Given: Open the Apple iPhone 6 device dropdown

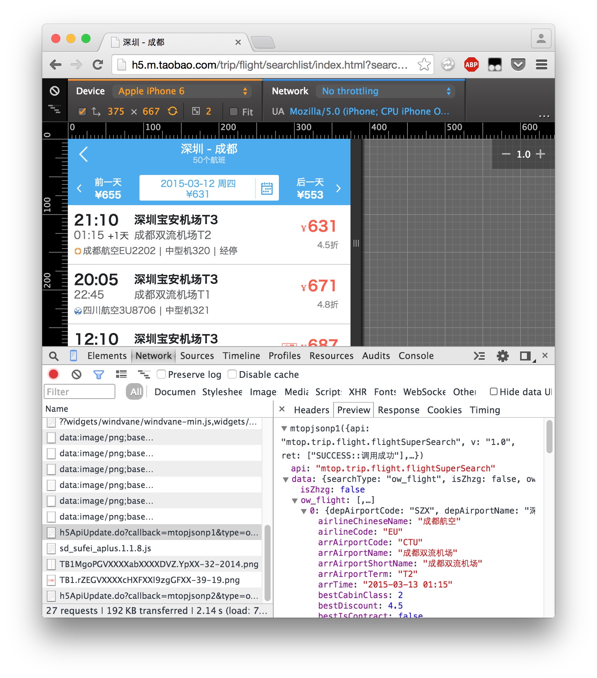Looking at the screenshot, I should [182, 91].
